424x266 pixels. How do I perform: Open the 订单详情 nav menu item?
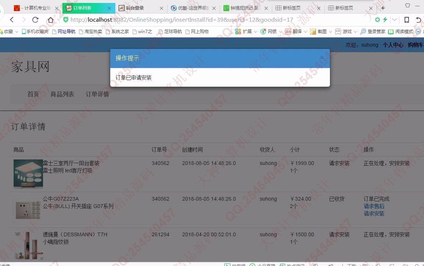97,94
